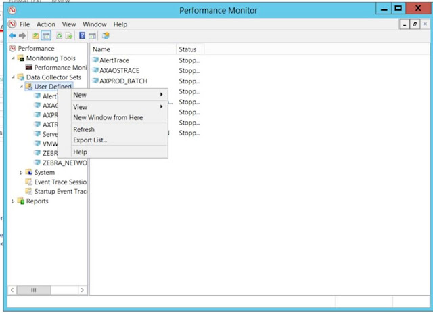Click the AXPROD_BATCH icon in the list pane
This screenshot has width=433, height=313.
[95, 81]
